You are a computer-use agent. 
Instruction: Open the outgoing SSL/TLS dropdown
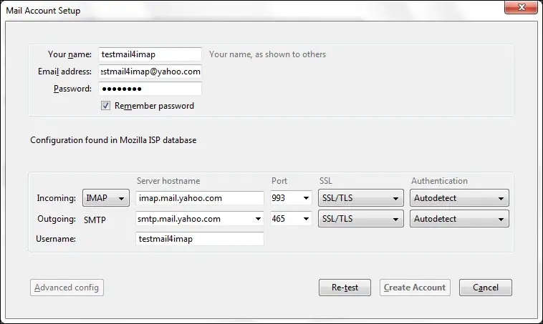click(361, 219)
